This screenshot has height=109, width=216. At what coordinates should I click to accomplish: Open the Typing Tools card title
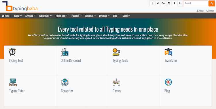[x=120, y=61]
